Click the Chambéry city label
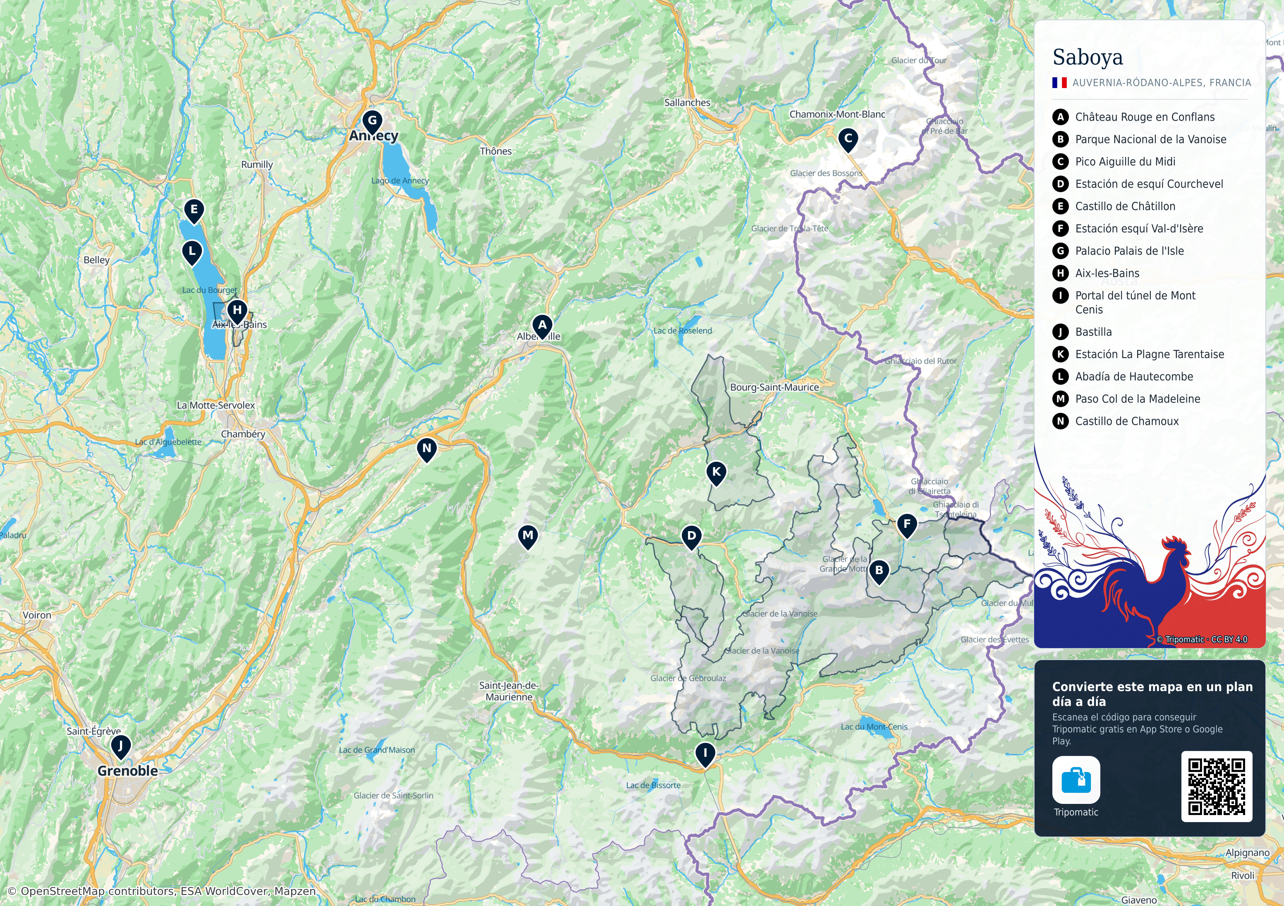 243,434
